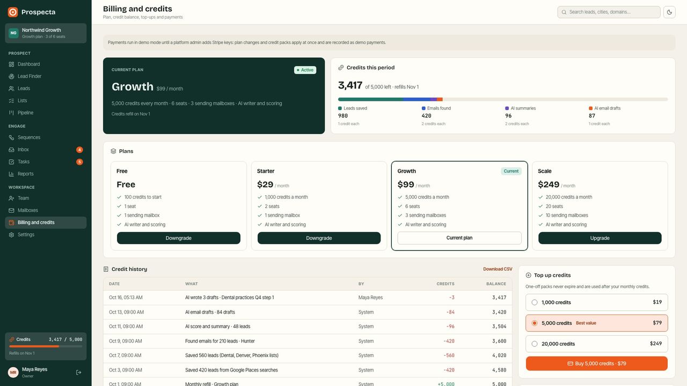This screenshot has height=386, width=687.
Task: Click the Sequences icon in the sidebar
Action: click(12, 137)
